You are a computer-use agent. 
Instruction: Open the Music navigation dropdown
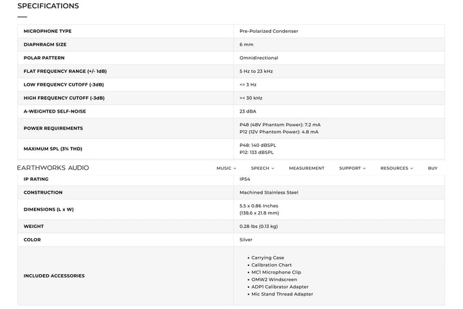224,168
